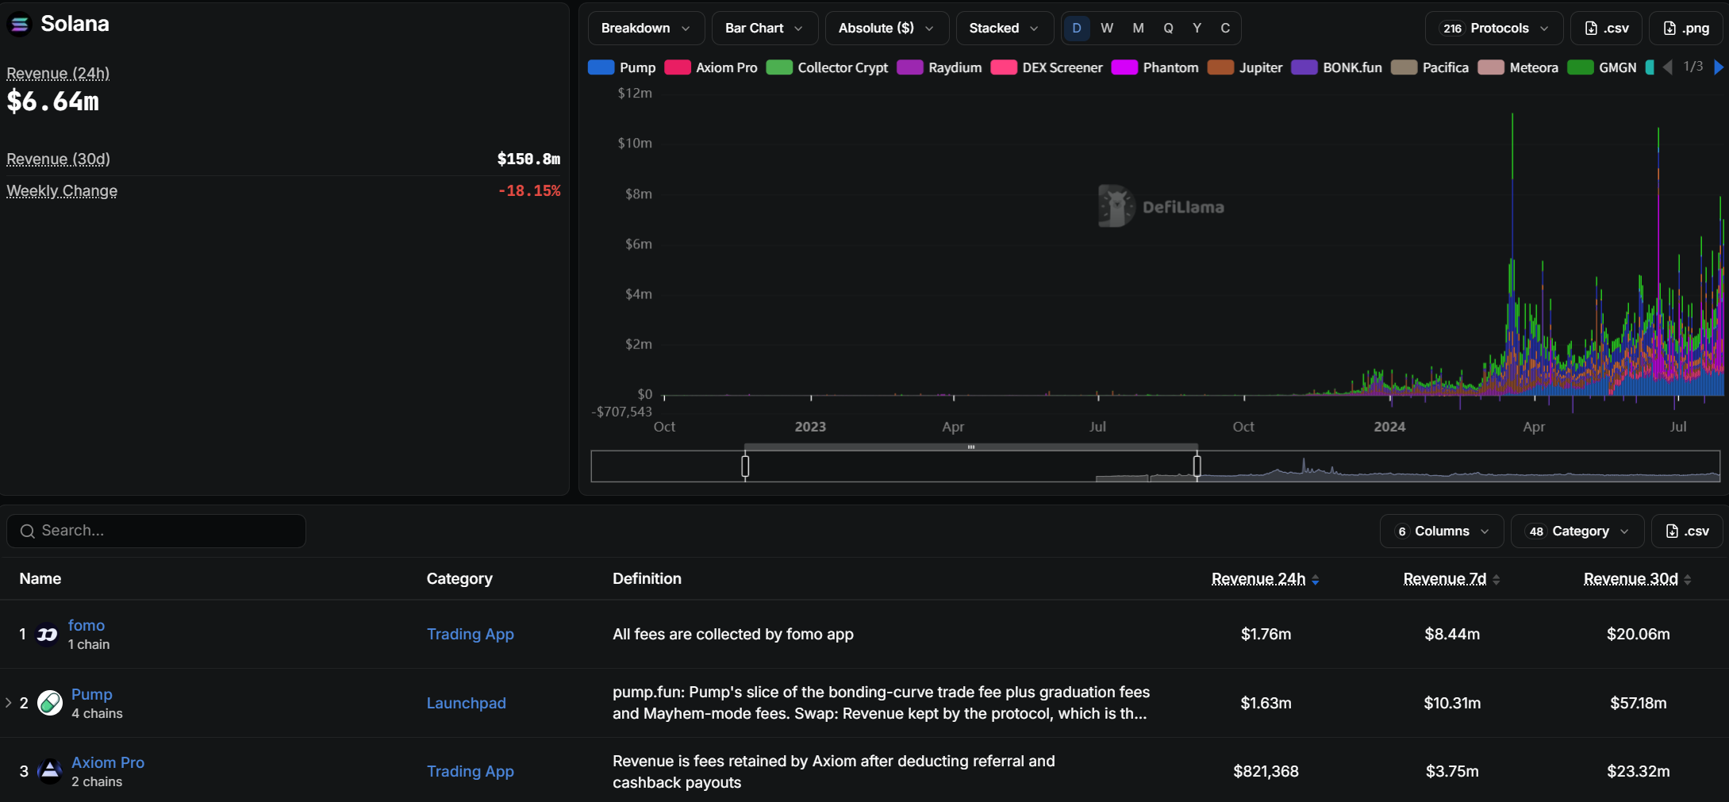Click the Axiom Pro protocol logo icon
Screen dimensions: 1729x802
(x=50, y=771)
